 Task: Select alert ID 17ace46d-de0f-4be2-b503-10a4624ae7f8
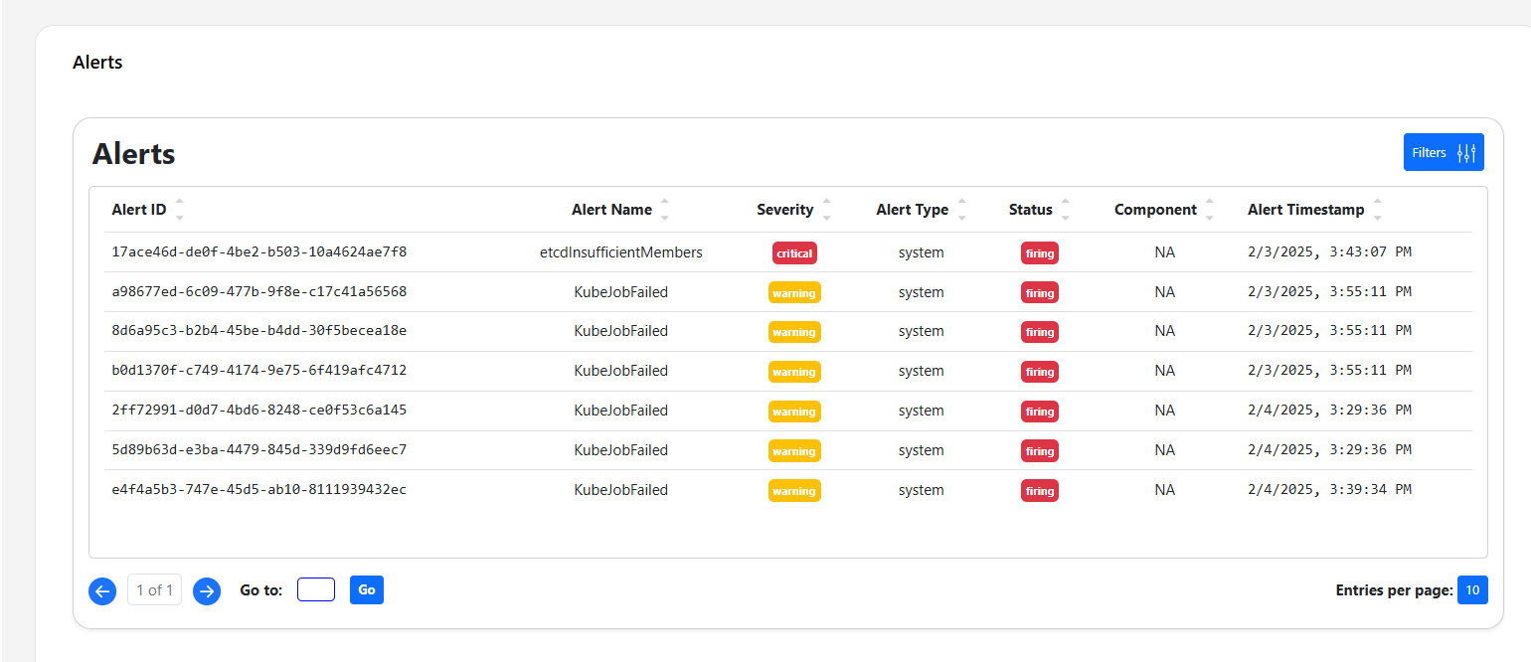(x=259, y=251)
